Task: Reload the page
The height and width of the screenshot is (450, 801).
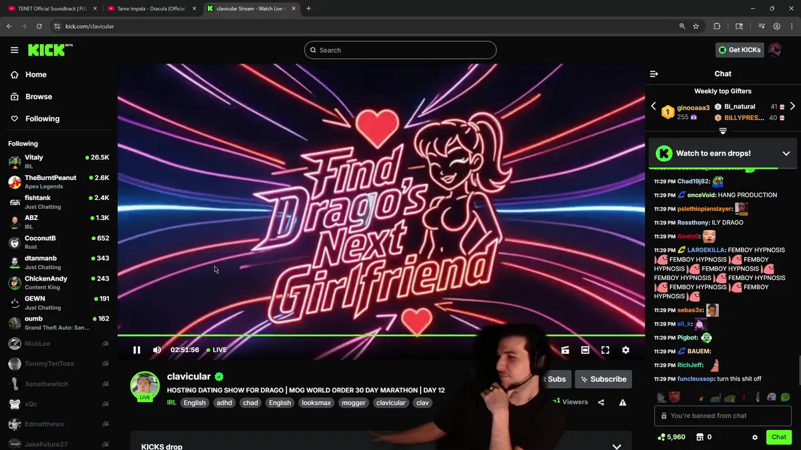Action: pyautogui.click(x=39, y=26)
